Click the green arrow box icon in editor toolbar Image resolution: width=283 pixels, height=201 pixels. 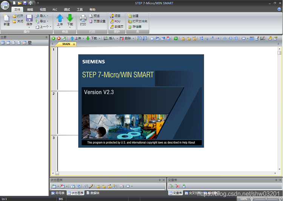point(176,38)
